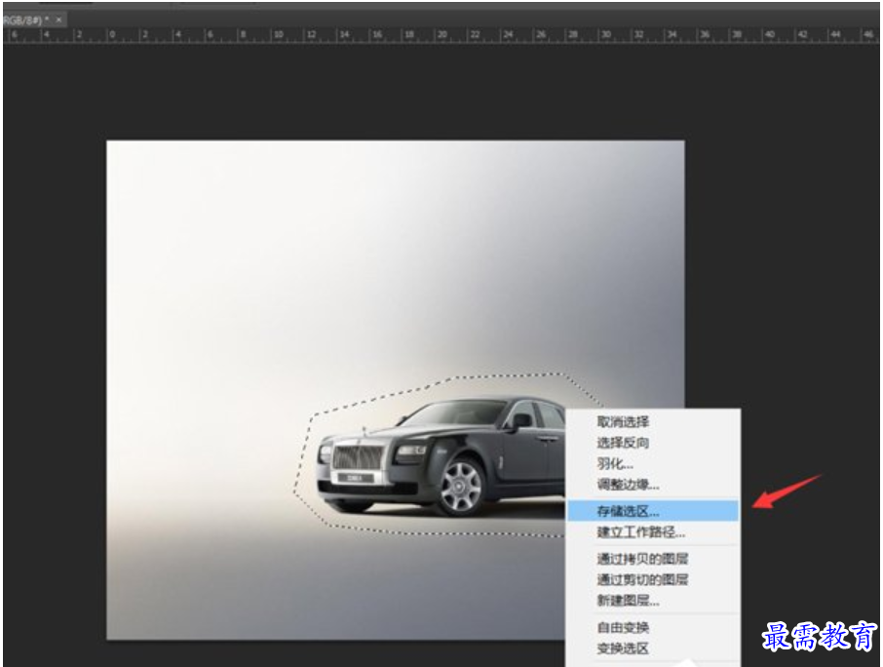
Task: Select 选择反向 from context menu
Action: [653, 443]
